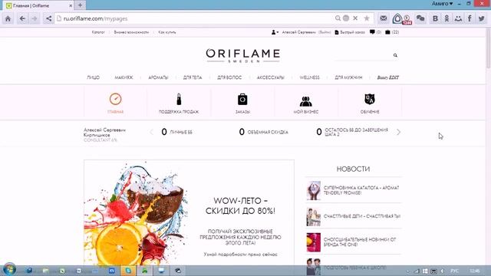Open the Для волос menu category
Viewport: 491px width, 276px height.
(229, 77)
